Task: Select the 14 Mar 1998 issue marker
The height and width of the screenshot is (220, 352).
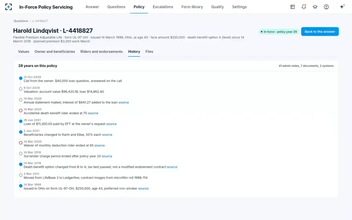Action: [x=21, y=186]
